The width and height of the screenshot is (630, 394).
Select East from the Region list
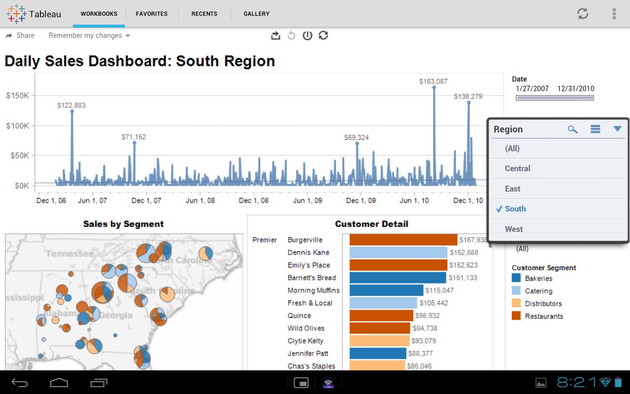(512, 189)
